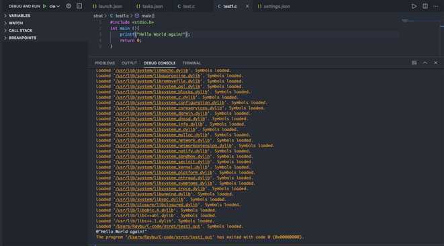Open launch.json via the gear icon
The width and height of the screenshot is (444, 246).
pos(69,6)
